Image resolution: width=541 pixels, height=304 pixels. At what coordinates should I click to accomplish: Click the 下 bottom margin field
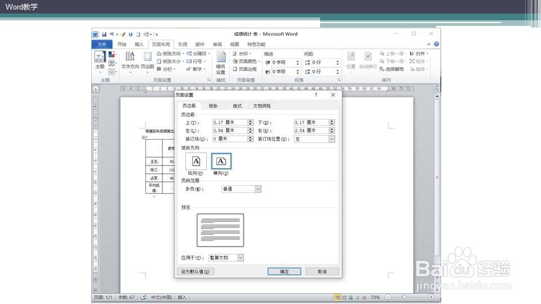pos(311,122)
